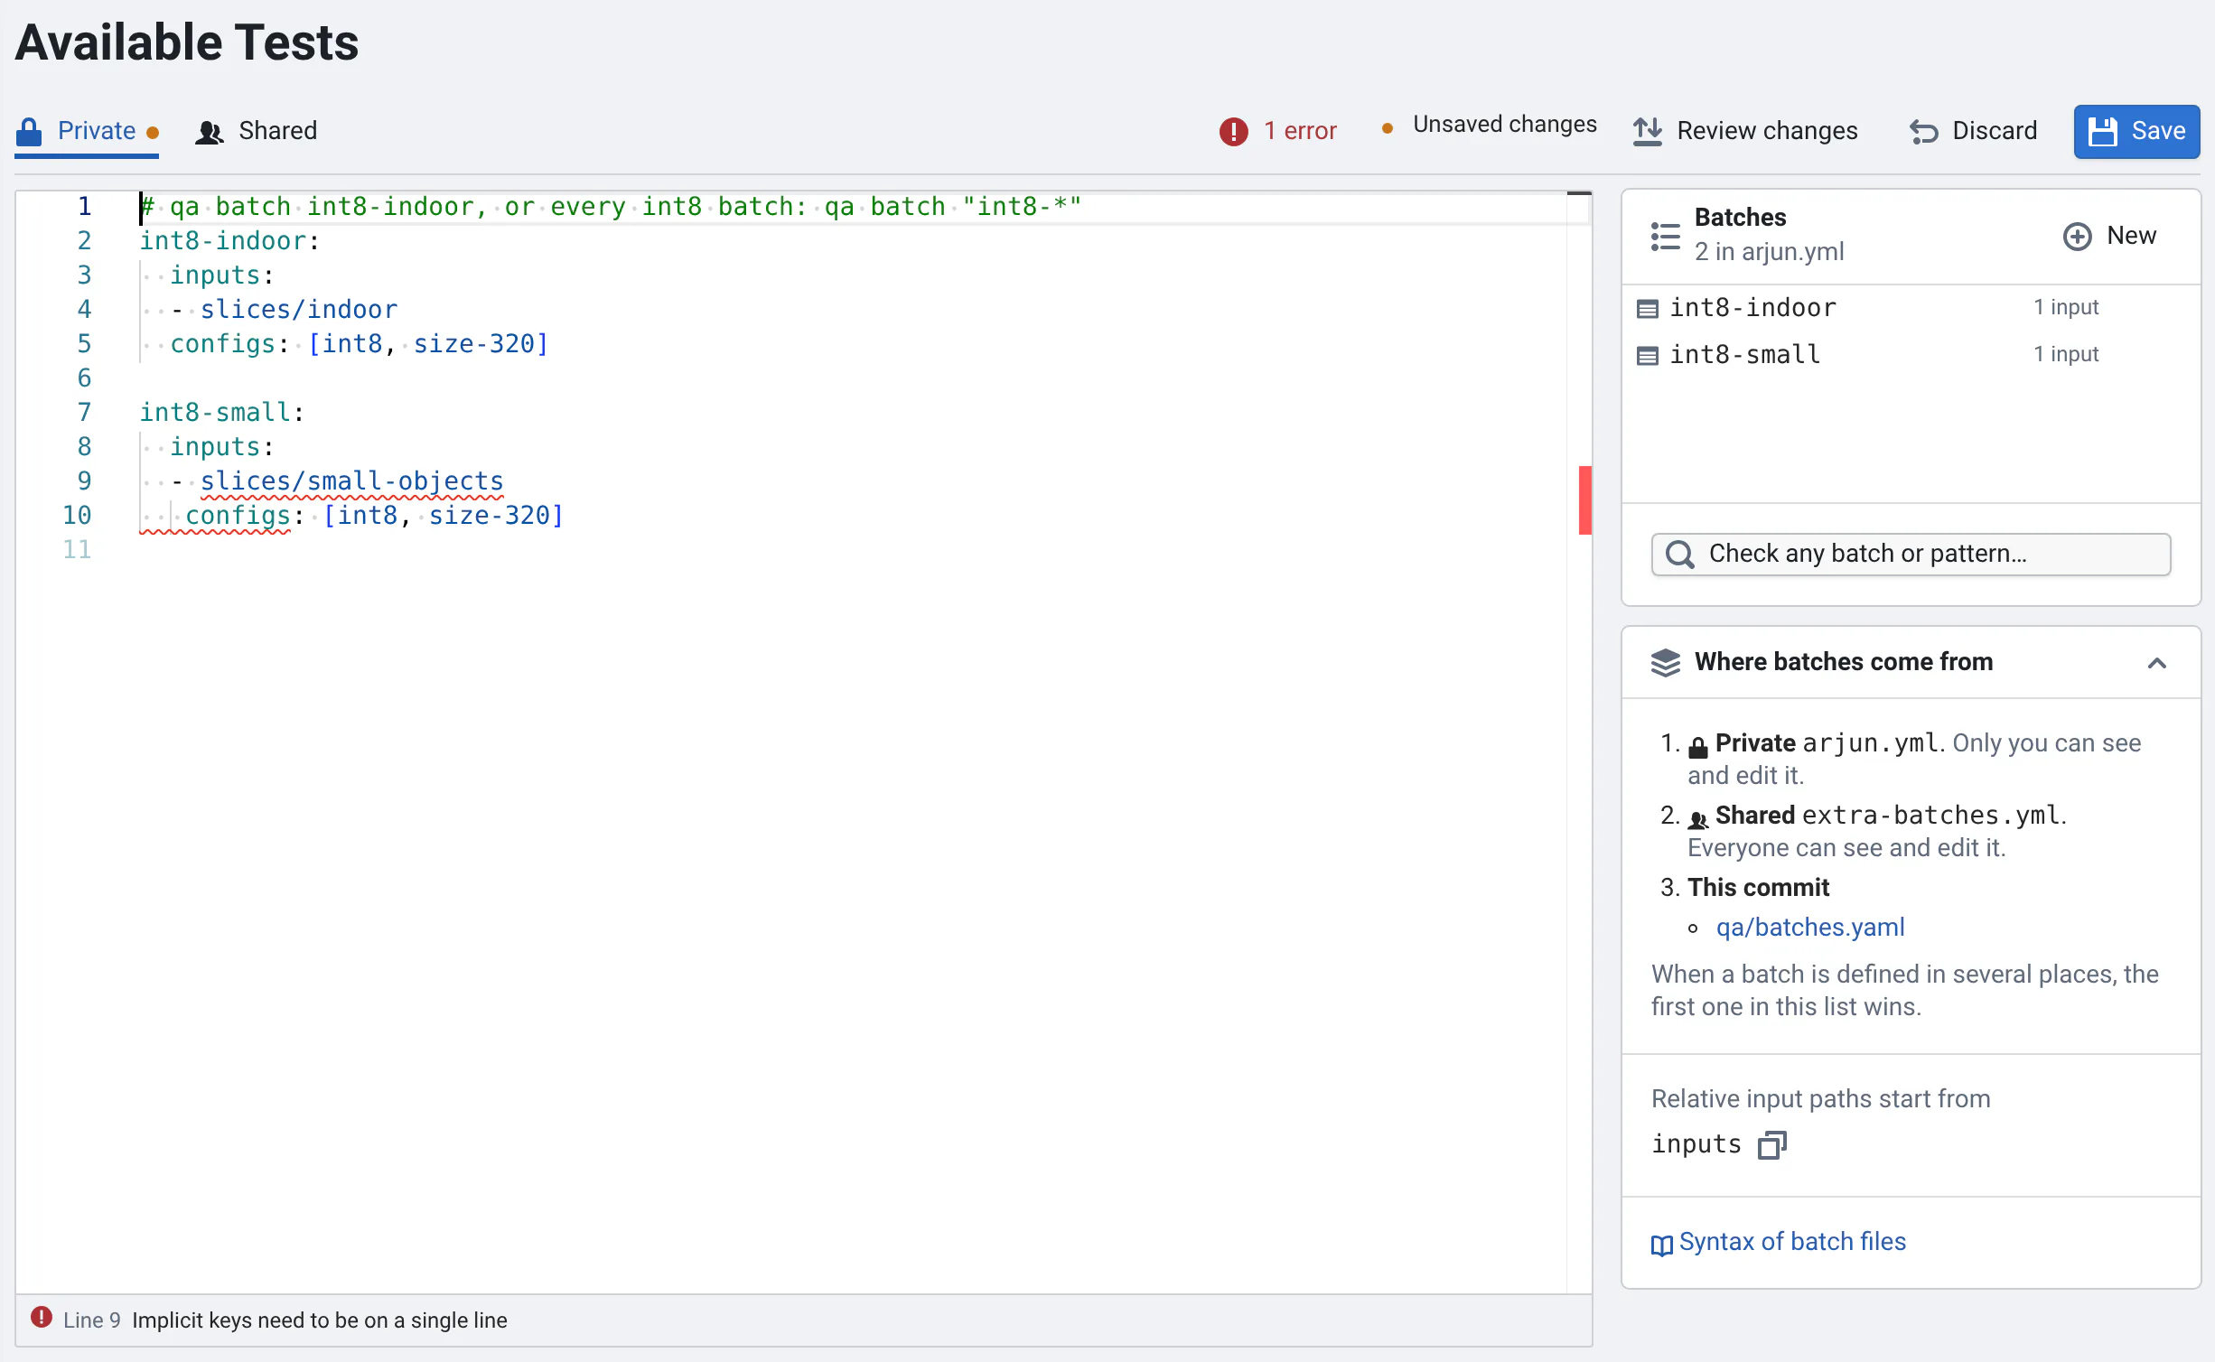This screenshot has width=2215, height=1362.
Task: Click the bottom error icon next to Line 9
Action: pos(42,1318)
